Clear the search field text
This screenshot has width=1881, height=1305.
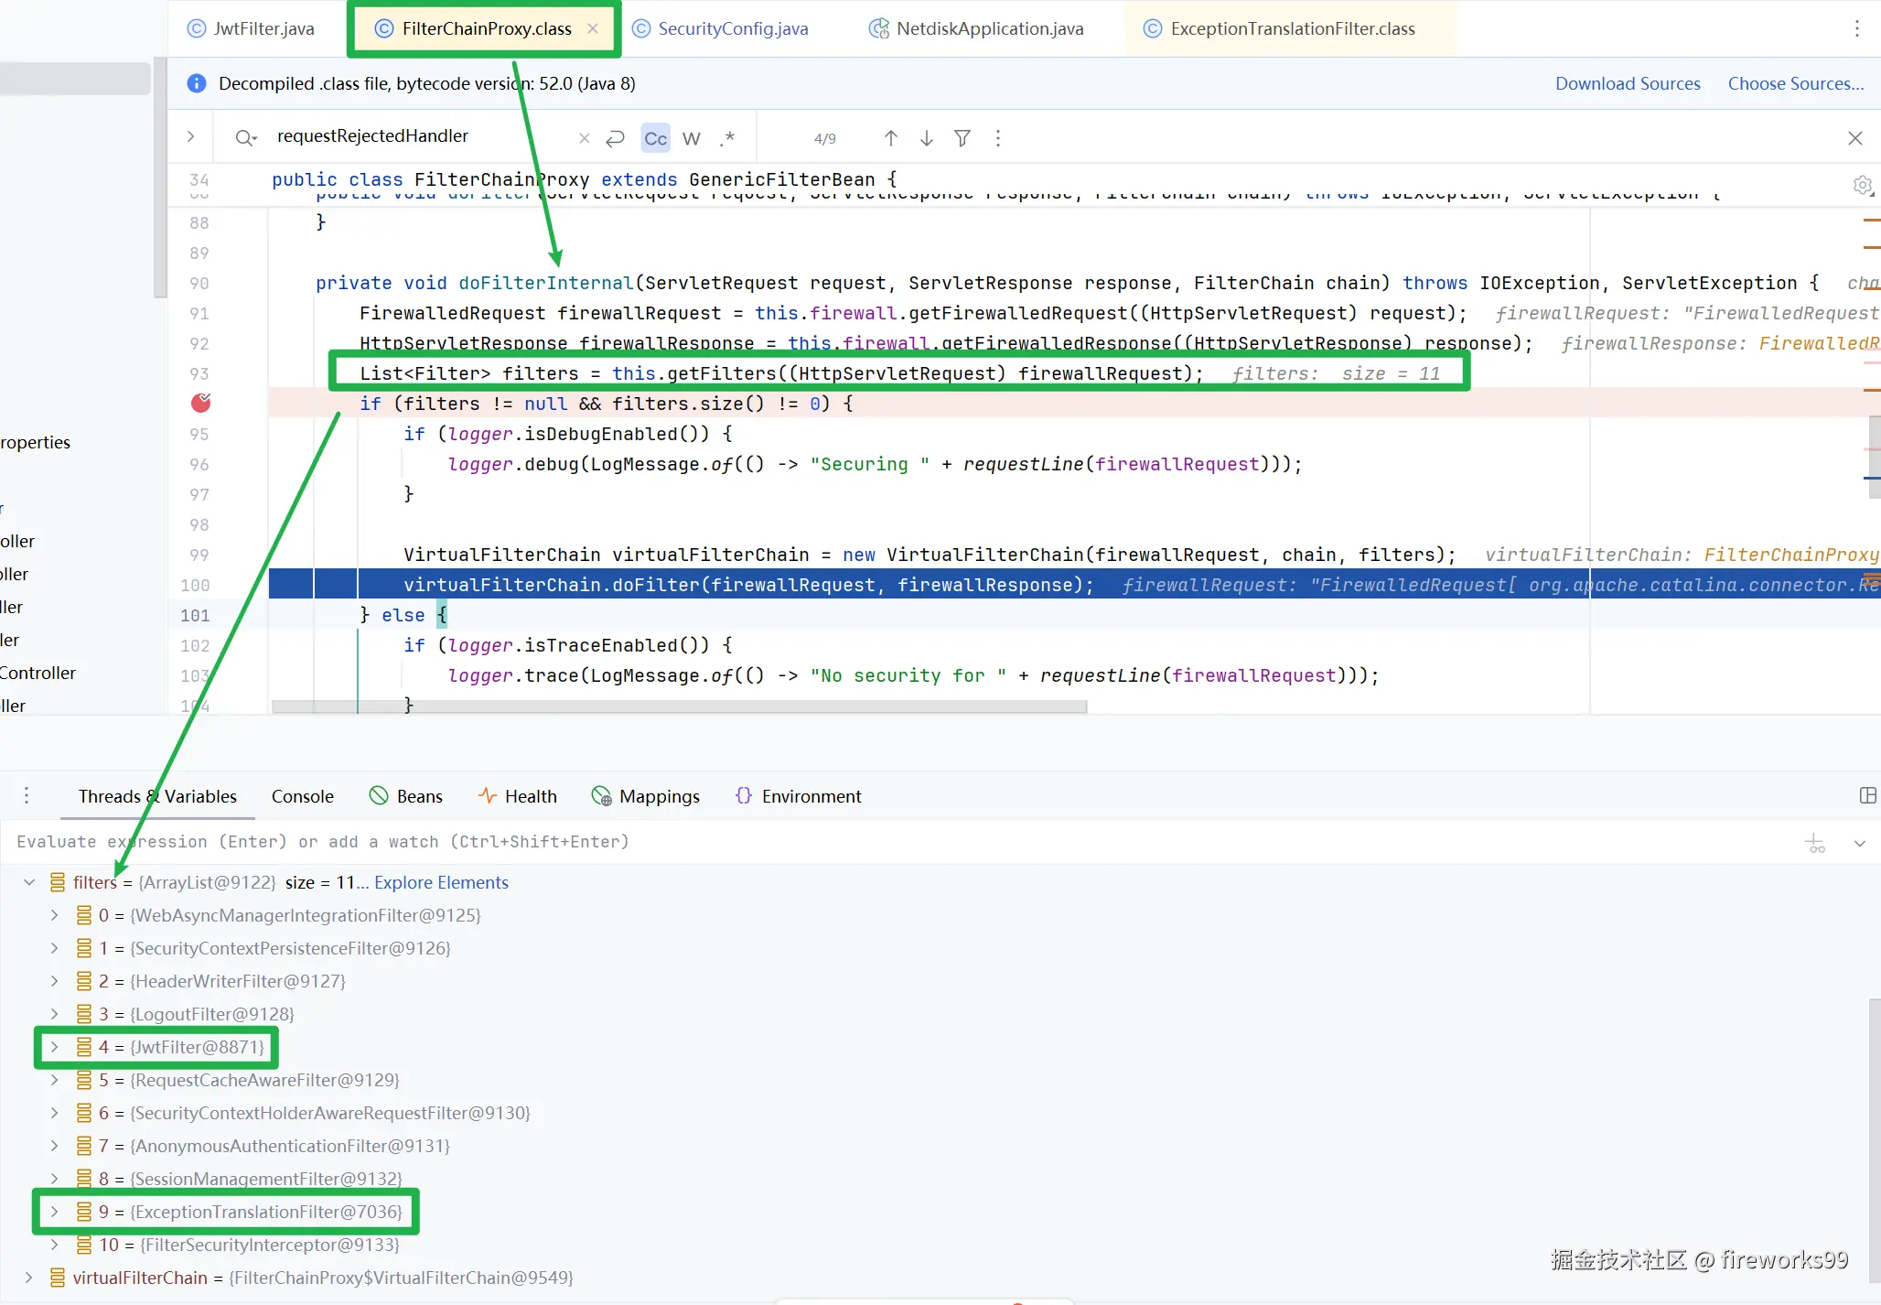pyautogui.click(x=585, y=138)
